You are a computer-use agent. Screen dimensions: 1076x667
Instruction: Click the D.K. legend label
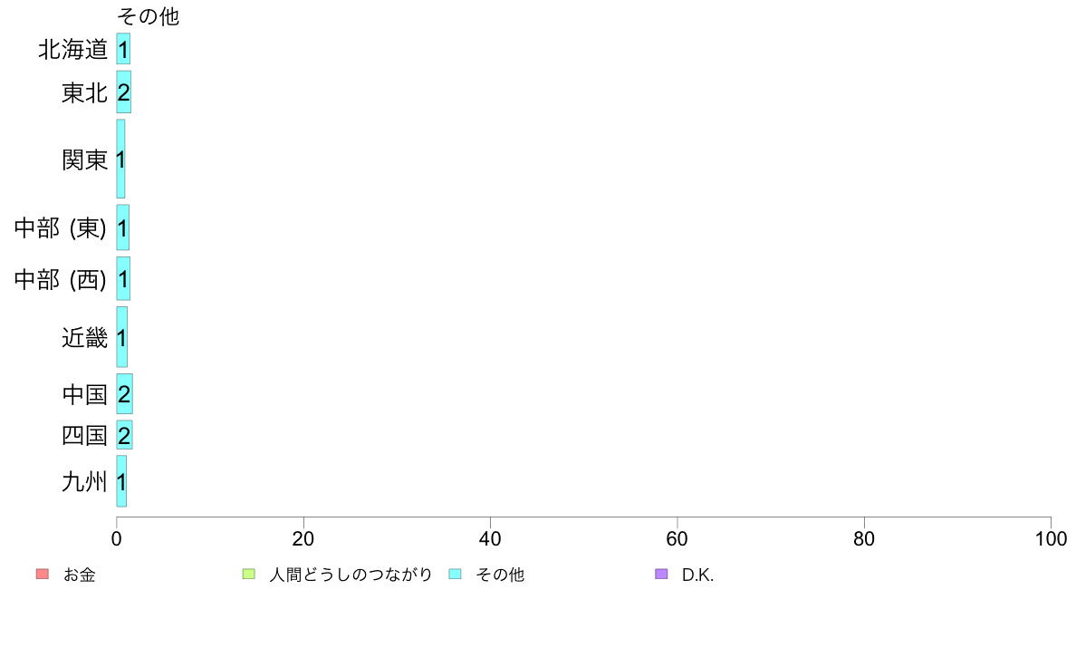(698, 575)
